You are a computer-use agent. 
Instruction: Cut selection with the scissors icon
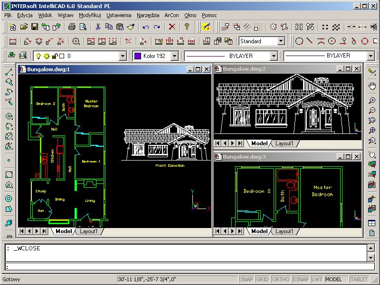pos(98,27)
